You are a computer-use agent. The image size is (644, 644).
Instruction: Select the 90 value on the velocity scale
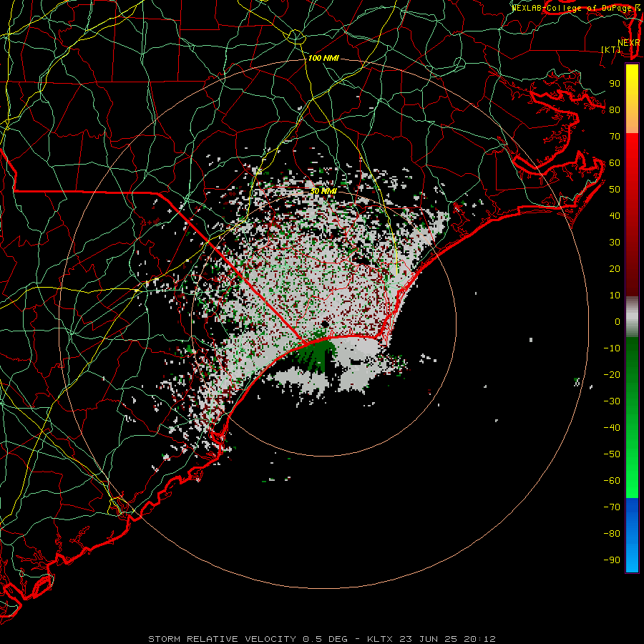pos(615,84)
